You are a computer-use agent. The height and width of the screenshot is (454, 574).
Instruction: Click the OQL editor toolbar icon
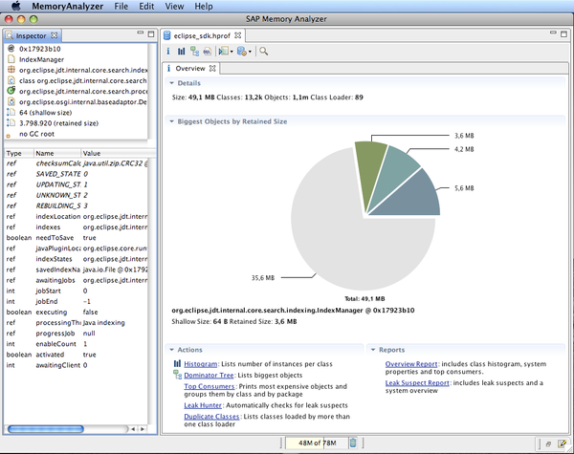pos(207,51)
